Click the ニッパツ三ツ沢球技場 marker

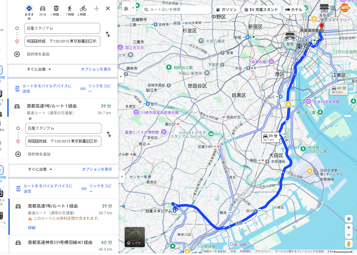click(x=172, y=246)
